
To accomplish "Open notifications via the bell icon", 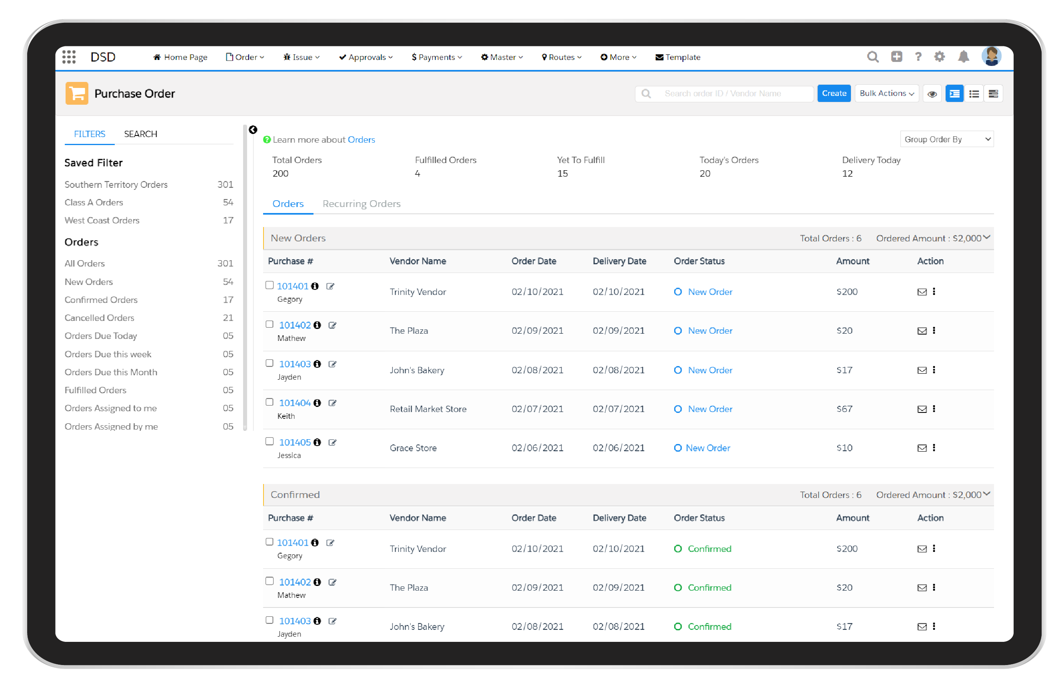I will [963, 57].
